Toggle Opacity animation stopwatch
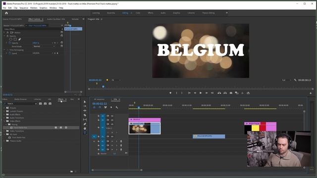Viewport: 317px width, 178px height. 10,43
